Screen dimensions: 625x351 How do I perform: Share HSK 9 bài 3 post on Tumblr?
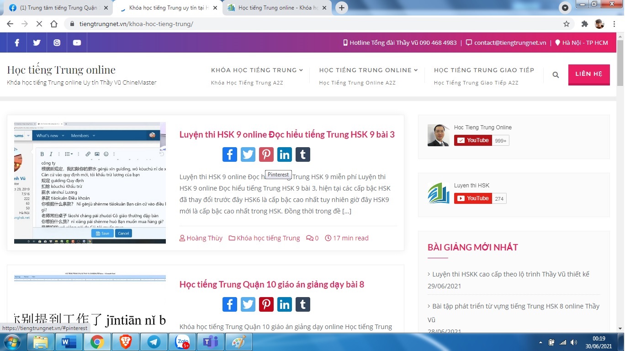tap(303, 154)
